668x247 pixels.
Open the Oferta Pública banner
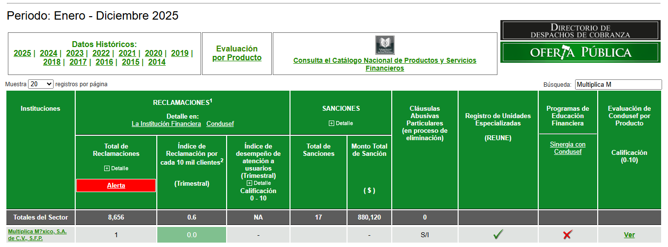tap(581, 52)
